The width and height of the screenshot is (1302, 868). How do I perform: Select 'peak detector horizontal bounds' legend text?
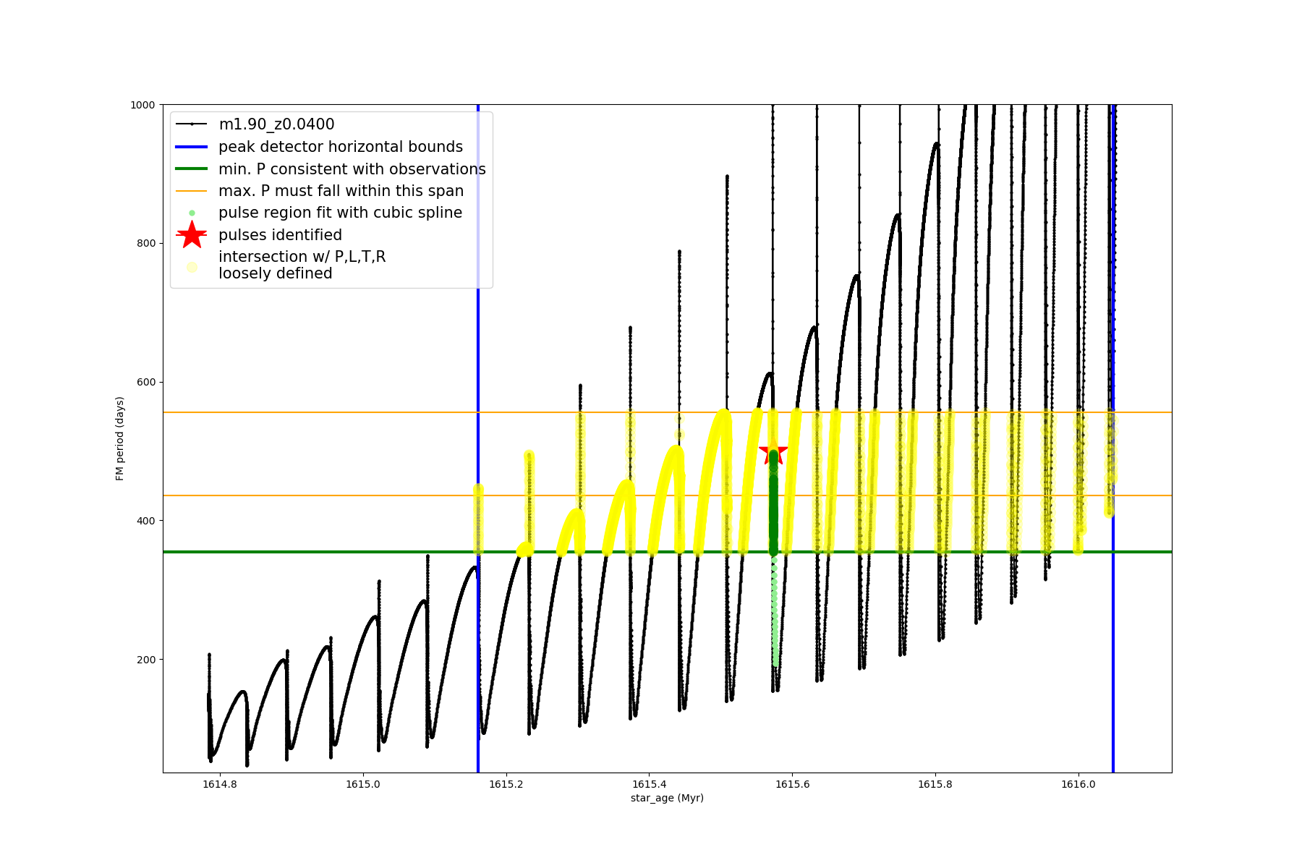pyautogui.click(x=341, y=147)
